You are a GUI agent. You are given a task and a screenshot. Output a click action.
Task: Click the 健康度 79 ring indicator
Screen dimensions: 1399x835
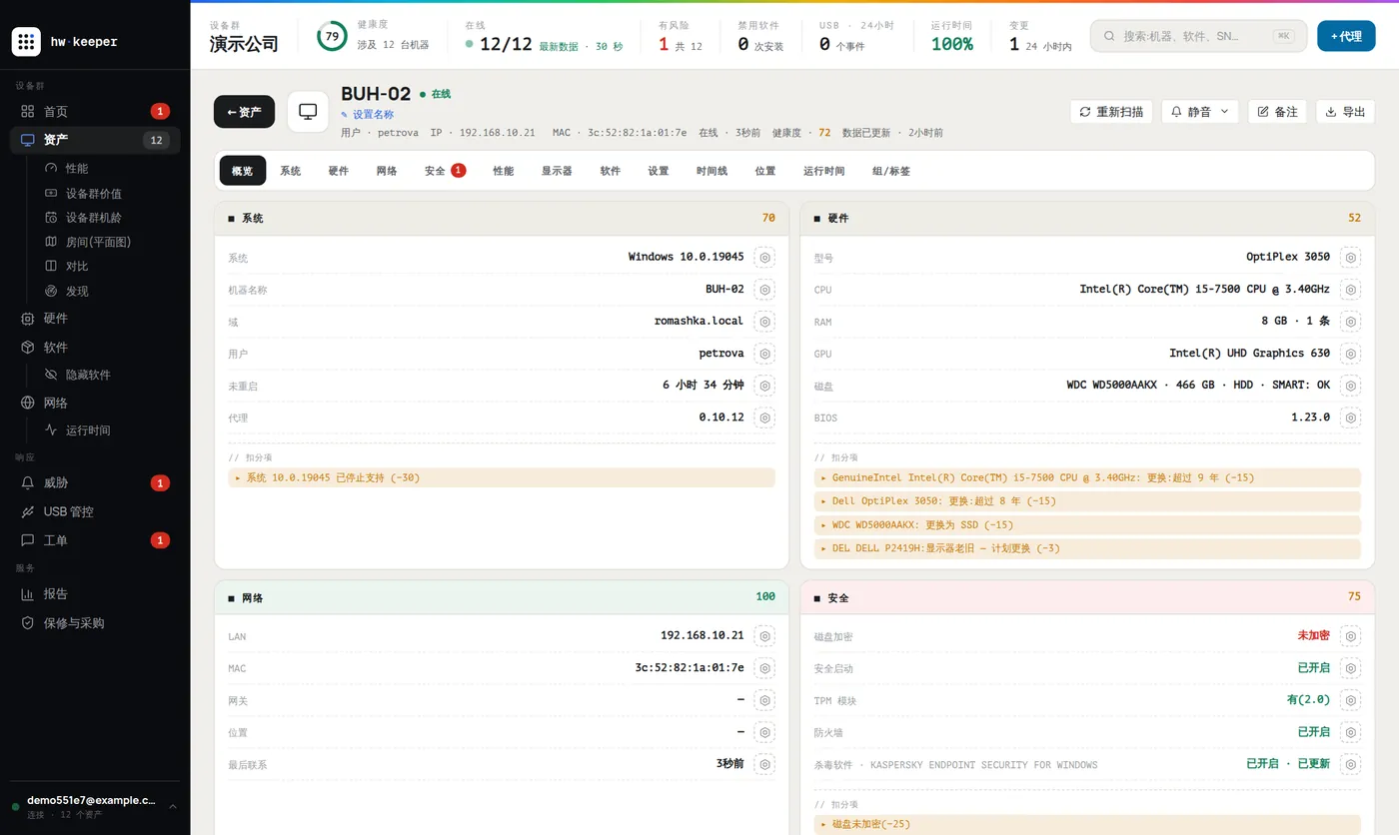(332, 36)
